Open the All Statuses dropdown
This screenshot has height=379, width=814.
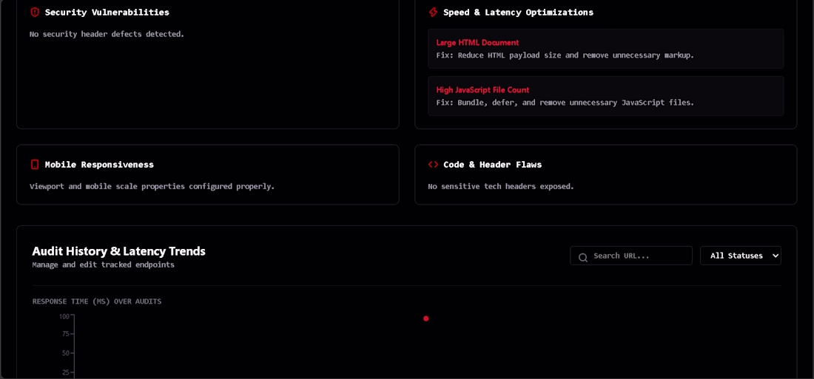(x=740, y=256)
